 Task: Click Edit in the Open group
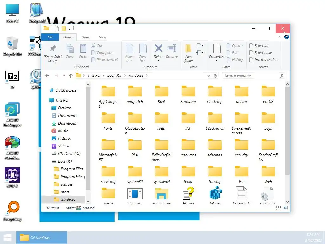pos(232,53)
